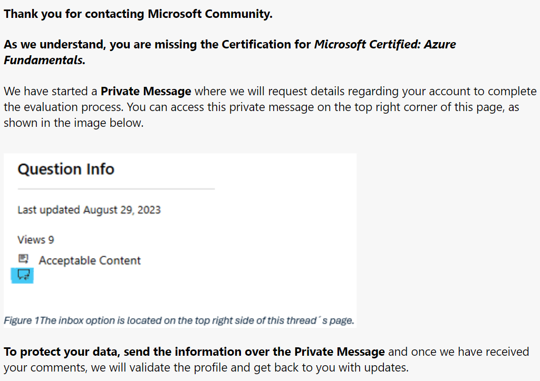
Task: Click the Views 9 label
Action: pos(35,239)
